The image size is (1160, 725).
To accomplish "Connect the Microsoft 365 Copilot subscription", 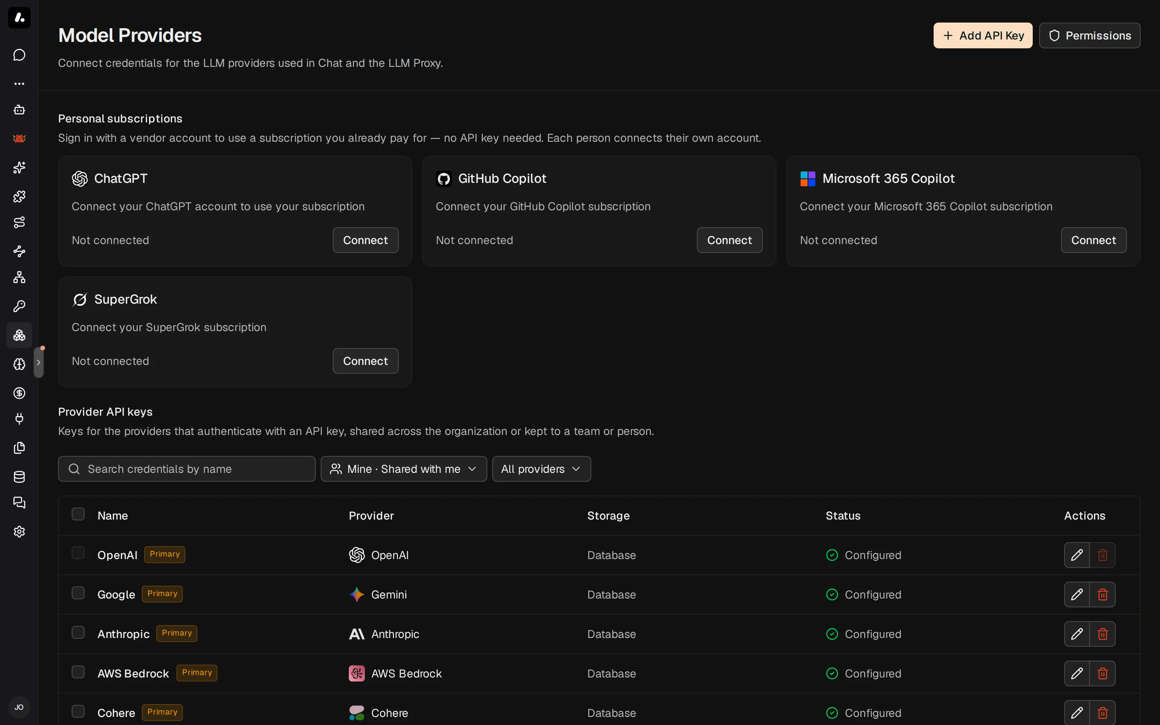I will [x=1094, y=240].
